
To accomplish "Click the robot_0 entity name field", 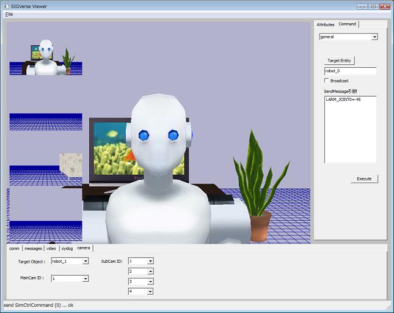I will point(350,71).
